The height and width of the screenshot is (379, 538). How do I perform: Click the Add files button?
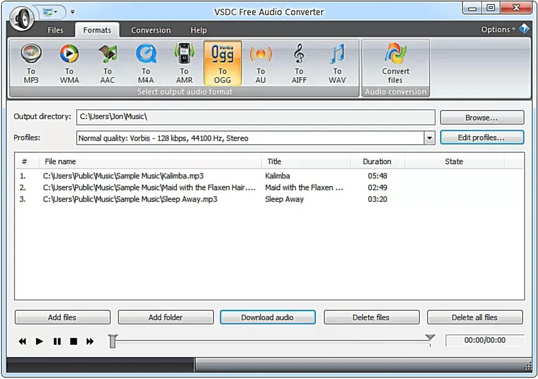tap(62, 317)
